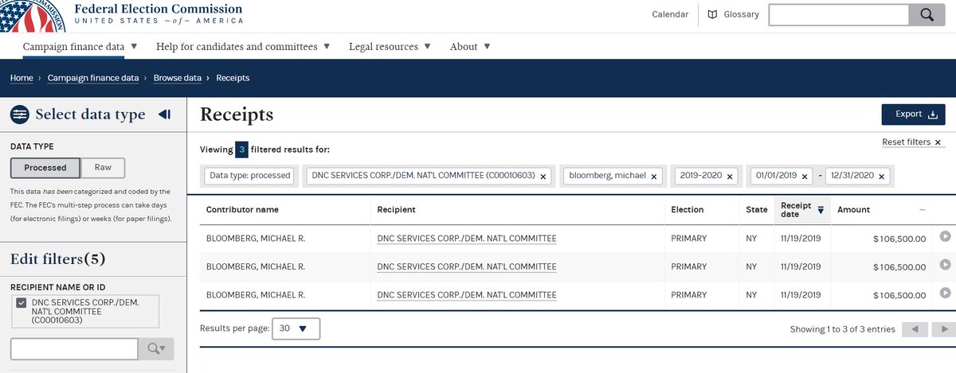This screenshot has height=373, width=956.
Task: Remove the 12/31/2020 date tag
Action: 882,177
